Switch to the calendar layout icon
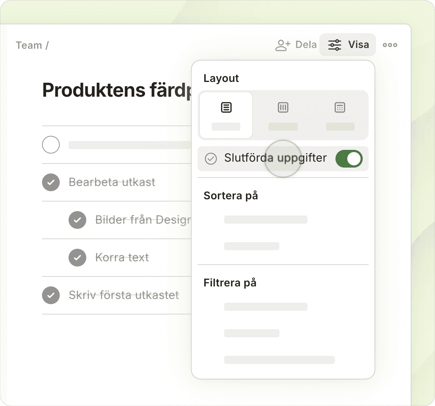Viewport: 435px width, 406px height. coord(340,108)
